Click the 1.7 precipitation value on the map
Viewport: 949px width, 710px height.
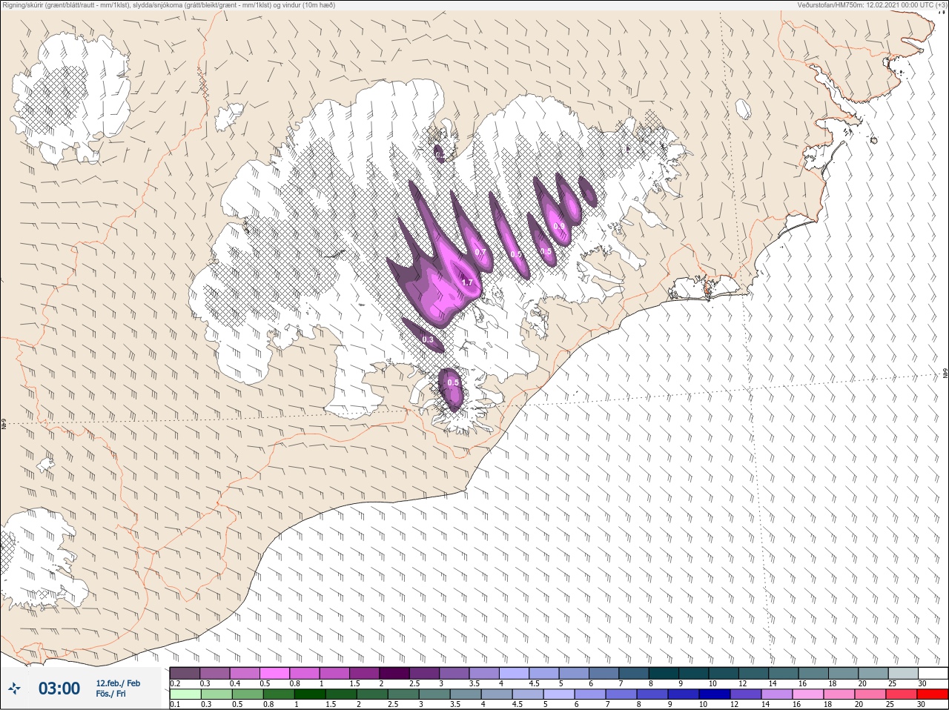click(x=467, y=282)
